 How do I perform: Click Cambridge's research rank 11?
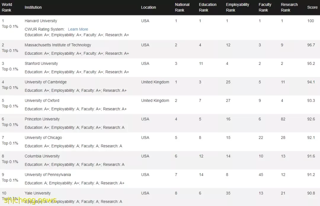(283, 82)
